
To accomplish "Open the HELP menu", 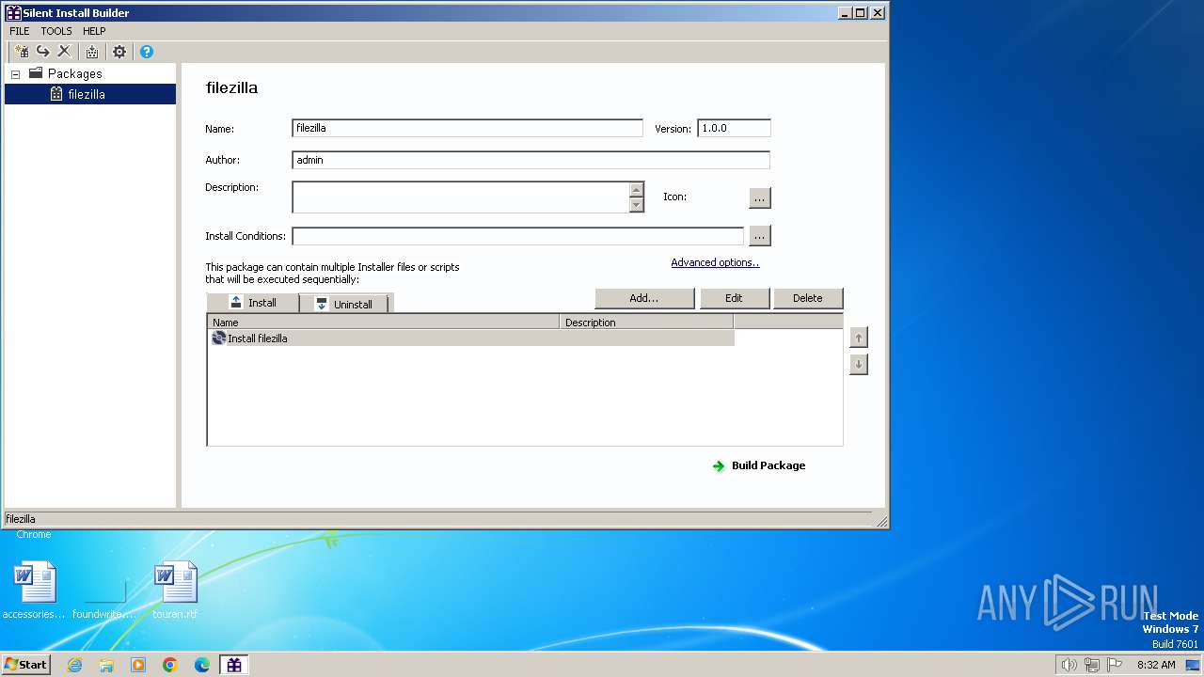I will tap(94, 31).
